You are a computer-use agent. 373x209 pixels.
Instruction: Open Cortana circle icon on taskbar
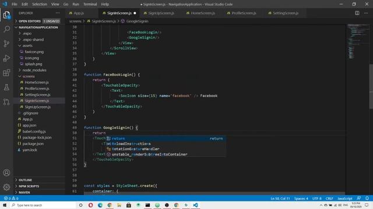pyautogui.click(x=81, y=205)
